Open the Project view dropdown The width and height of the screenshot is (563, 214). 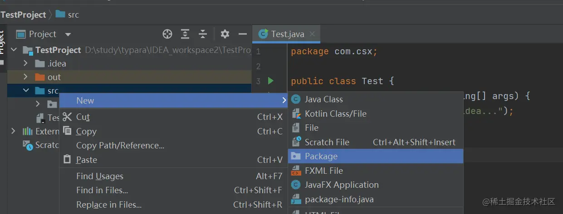coord(68,34)
